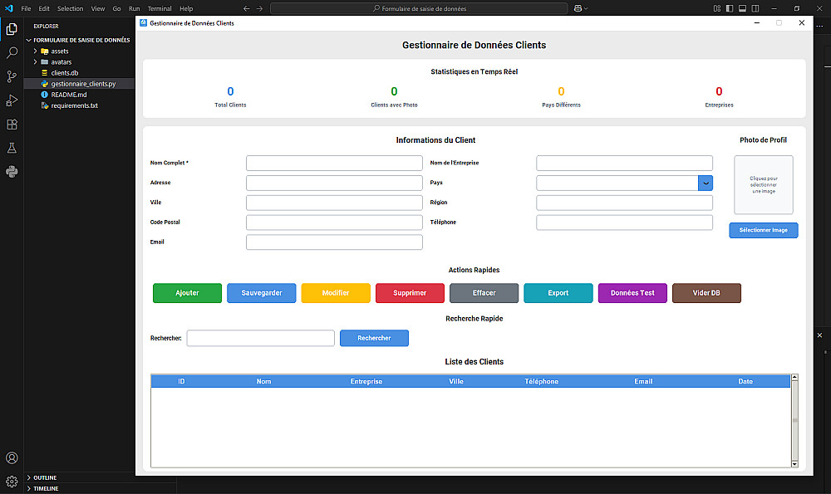Open the Edit menu

pos(44,8)
